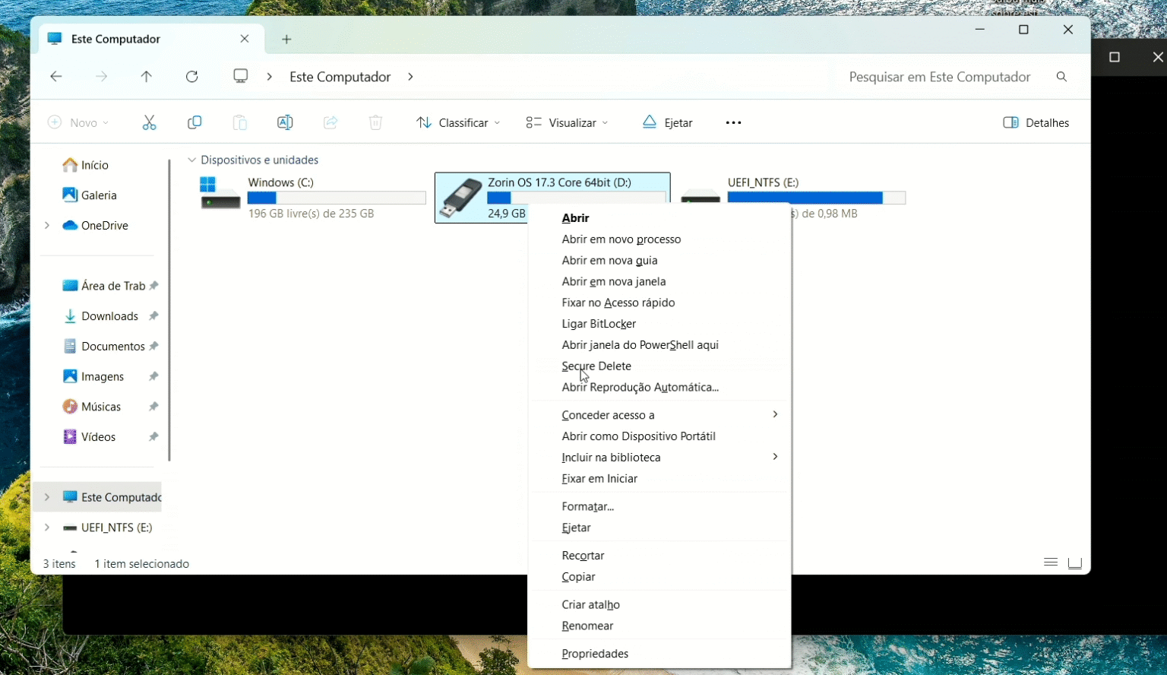Click the Refresh icon in navigation bar
The width and height of the screenshot is (1167, 675).
click(x=192, y=77)
